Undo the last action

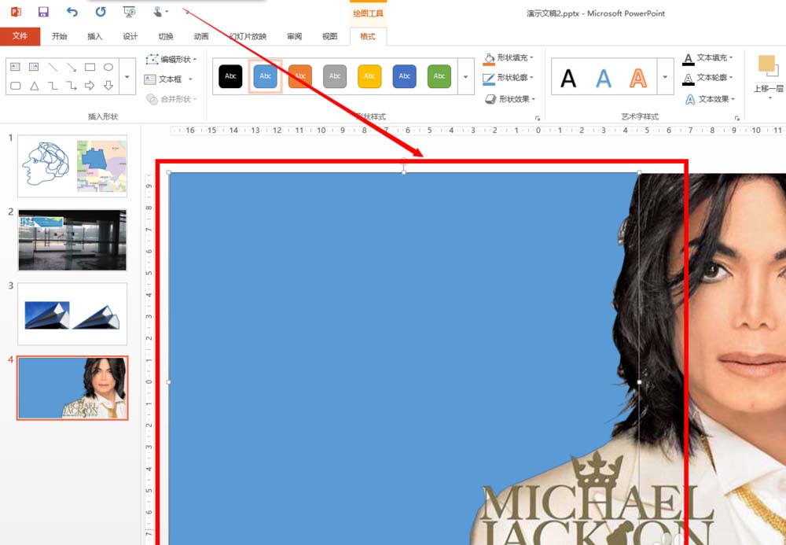tap(72, 12)
